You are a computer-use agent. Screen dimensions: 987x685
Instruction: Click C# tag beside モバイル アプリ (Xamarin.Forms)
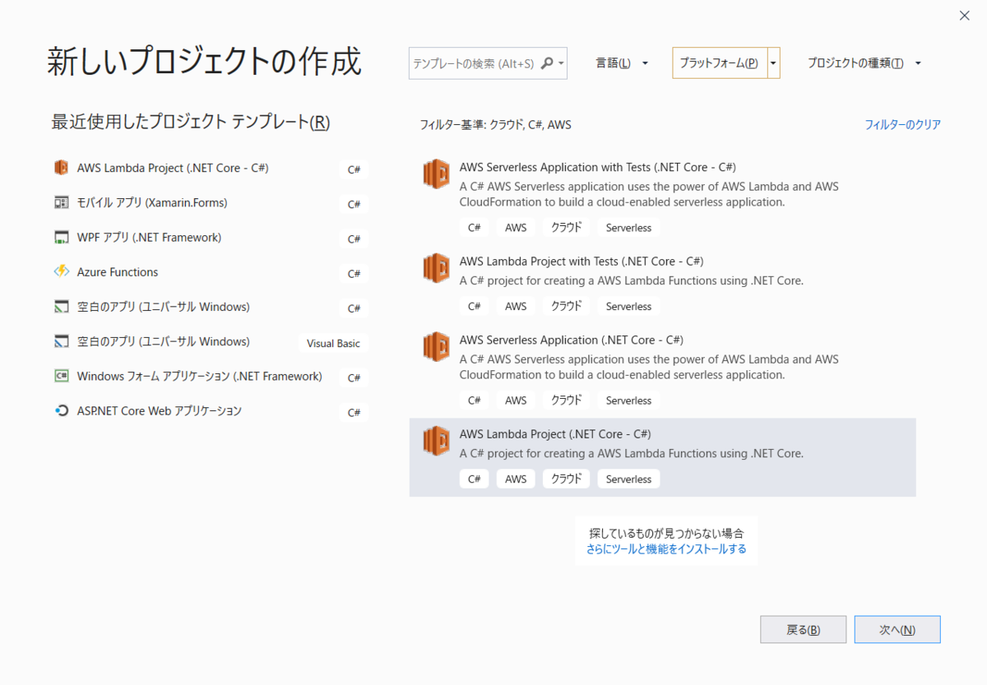pyautogui.click(x=354, y=205)
